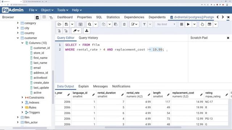Viewport: 232px width, 130px height.
Task: Click the panel view icon in toolbar
Action: tap(210, 24)
